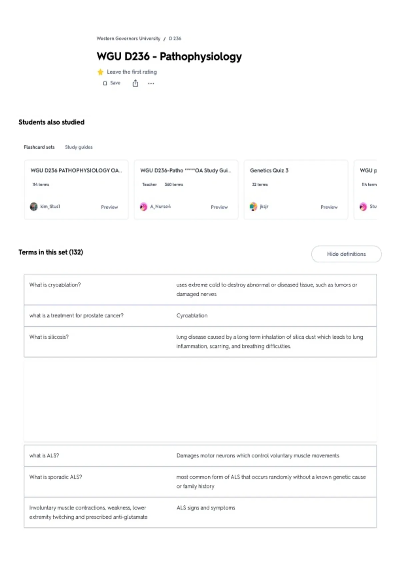Click kim_titus1 profile avatar
Image resolution: width=400 pixels, height=566 pixels.
pos(34,207)
